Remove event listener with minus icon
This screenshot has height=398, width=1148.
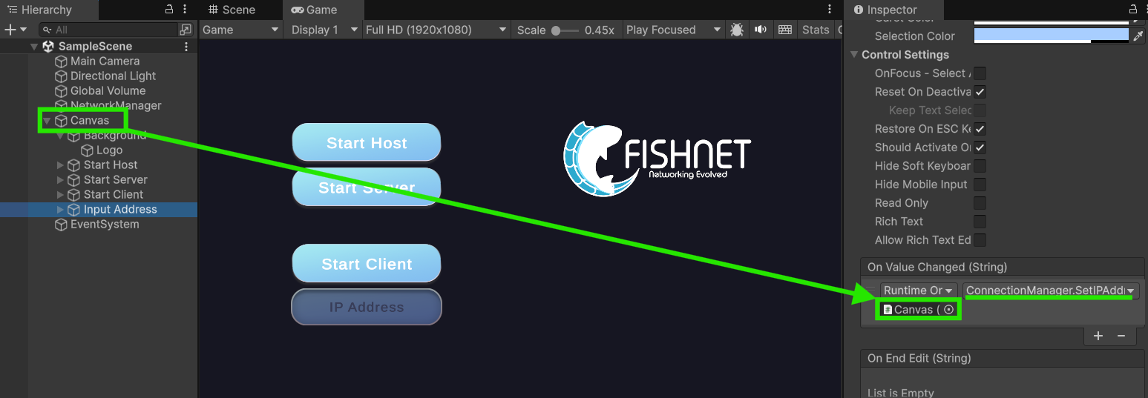tap(1121, 336)
